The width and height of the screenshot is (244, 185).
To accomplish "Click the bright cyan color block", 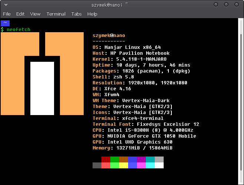I will click(150, 165).
